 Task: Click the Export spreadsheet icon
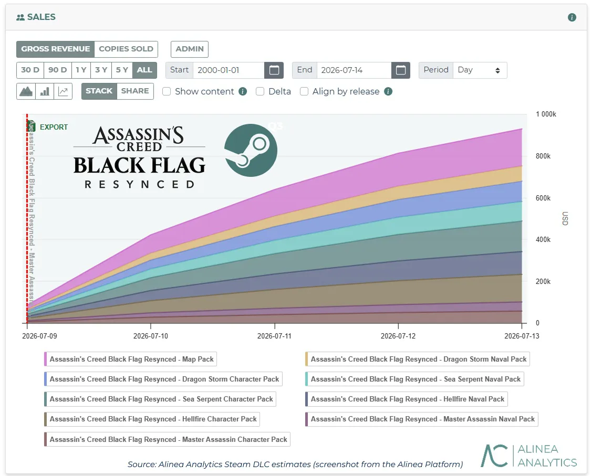(x=32, y=126)
